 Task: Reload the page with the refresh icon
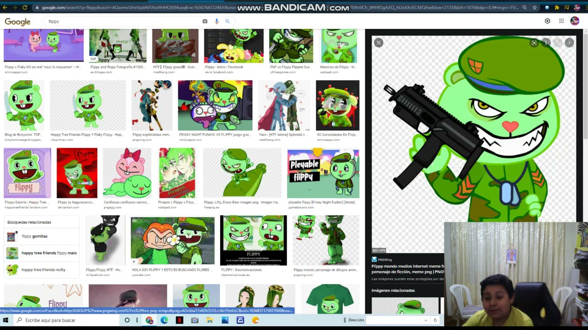click(x=25, y=7)
